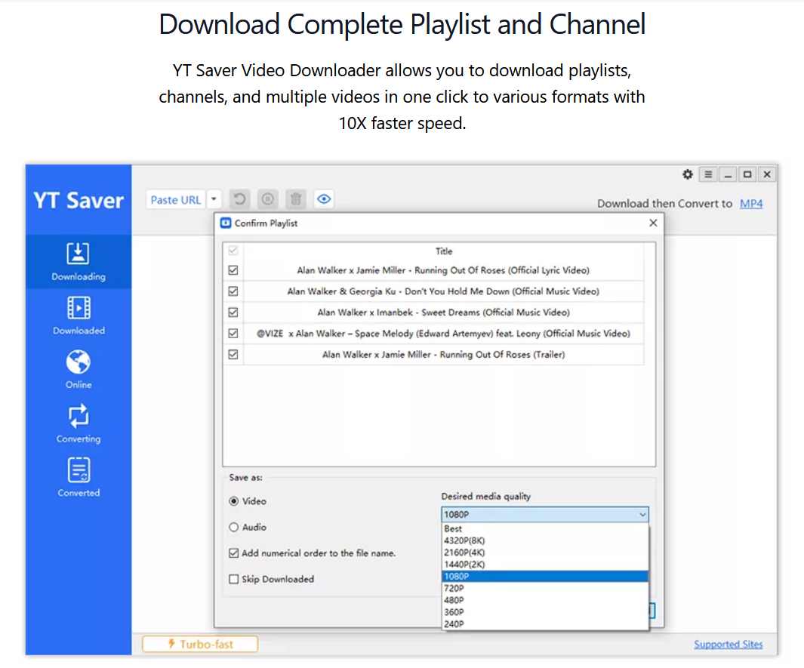The image size is (804, 668).
Task: Open the hamburger menu icon
Action: tap(708, 174)
